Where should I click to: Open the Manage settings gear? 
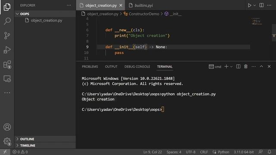pos(7,141)
